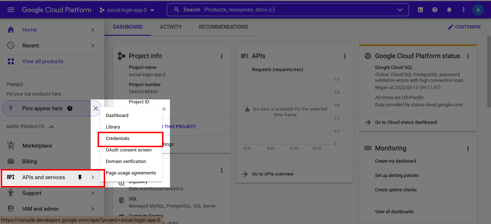Expand APIs and services submenu chevron

93,177
